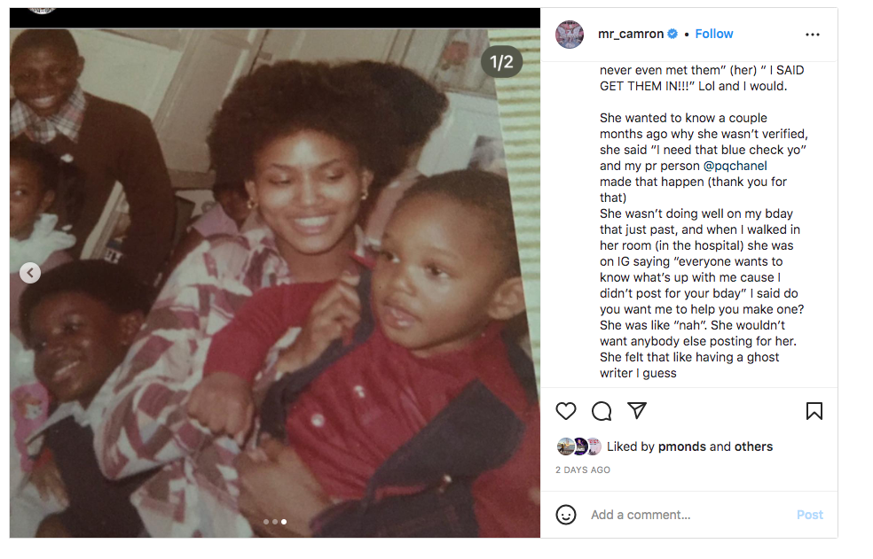Image resolution: width=873 pixels, height=559 pixels.
Task: Open more options three-dot menu
Action: 813,35
